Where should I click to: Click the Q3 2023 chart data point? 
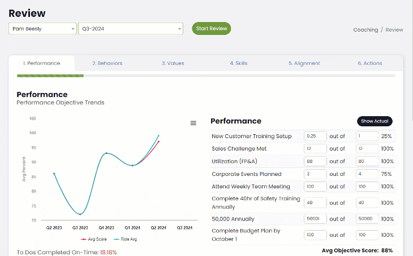tap(80, 214)
